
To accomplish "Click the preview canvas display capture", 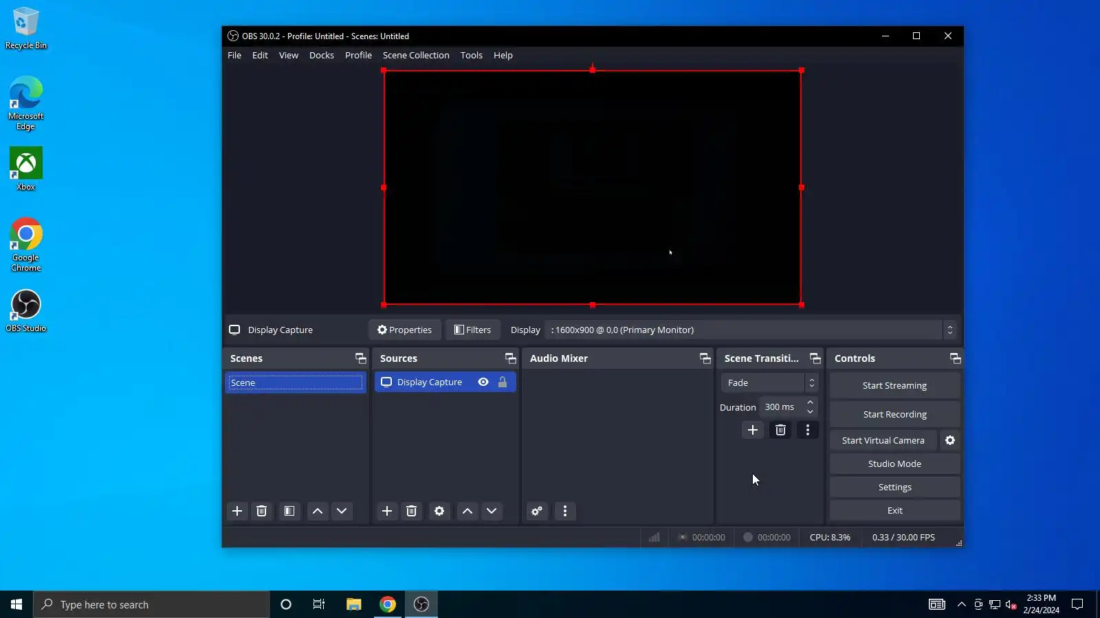I will click(x=593, y=187).
